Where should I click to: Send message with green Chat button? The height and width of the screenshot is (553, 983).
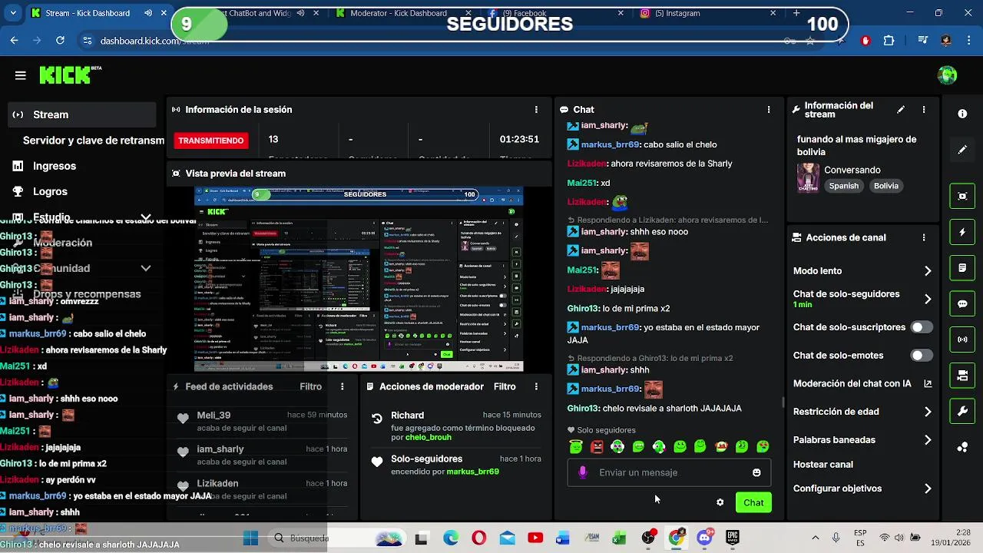click(x=753, y=502)
